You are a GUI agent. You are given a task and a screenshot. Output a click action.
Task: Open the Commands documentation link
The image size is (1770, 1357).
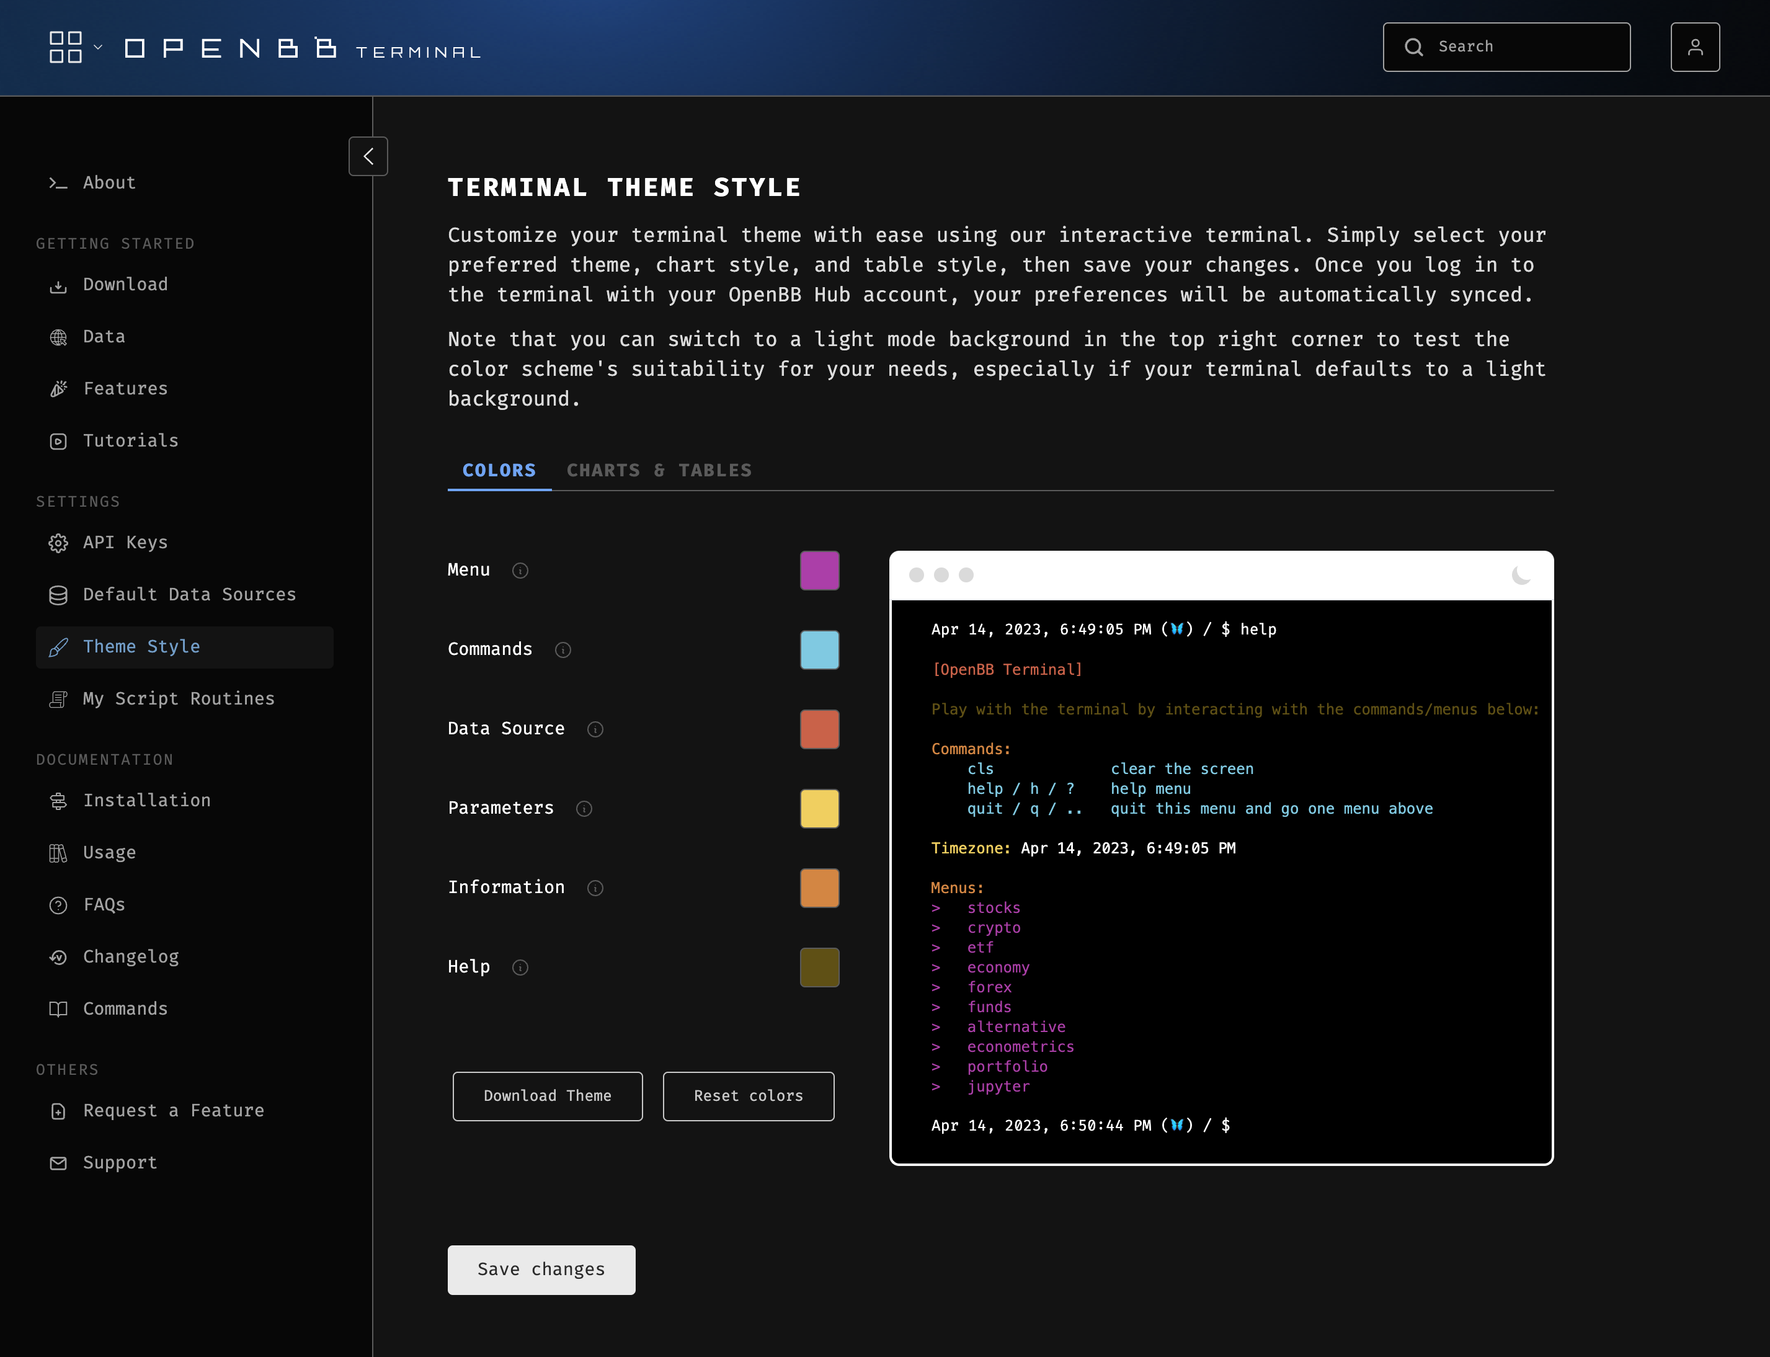point(184,1009)
